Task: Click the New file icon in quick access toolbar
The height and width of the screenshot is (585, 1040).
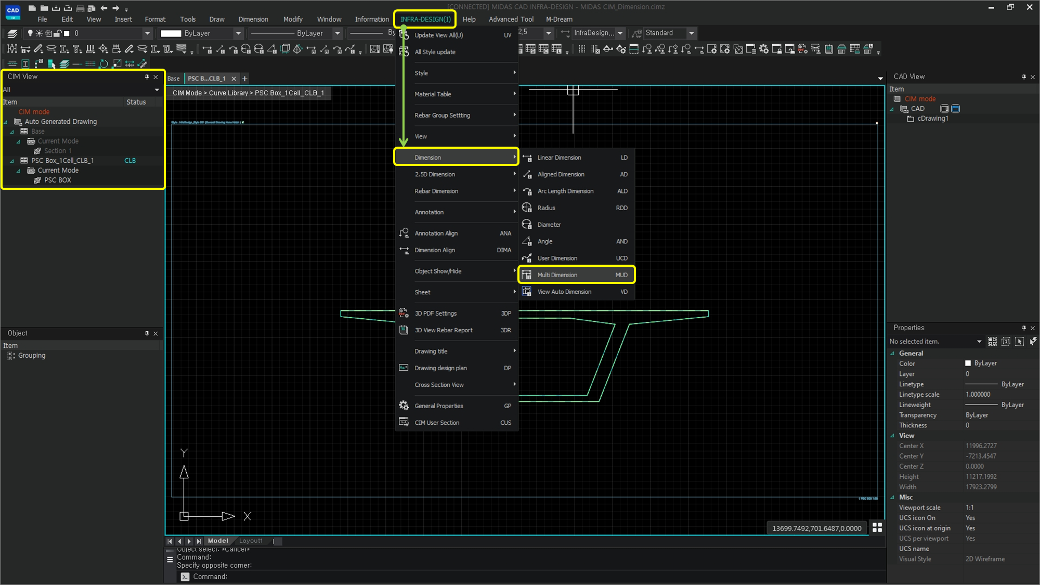Action: pos(32,8)
